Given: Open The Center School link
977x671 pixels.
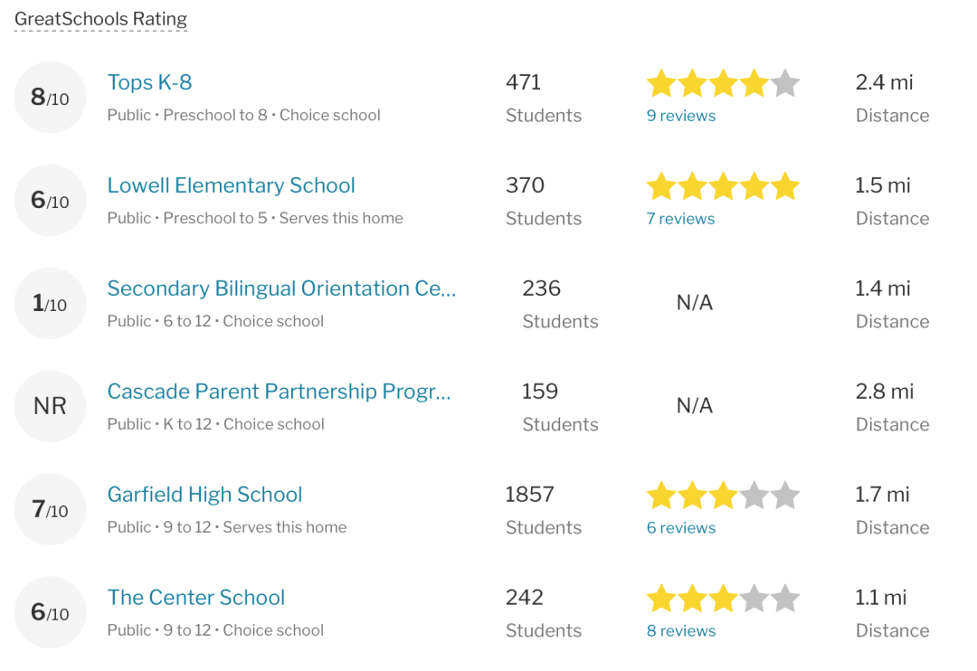Looking at the screenshot, I should click(196, 598).
